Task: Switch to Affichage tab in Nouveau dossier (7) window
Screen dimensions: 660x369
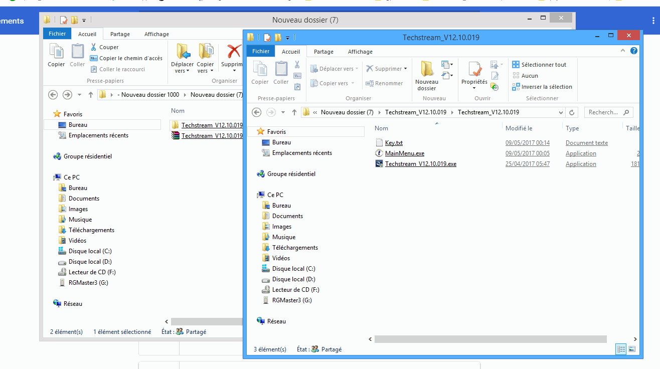Action: coord(156,34)
